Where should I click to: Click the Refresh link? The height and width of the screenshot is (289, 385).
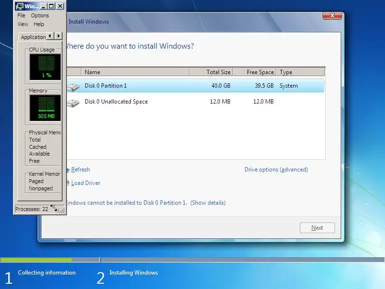click(80, 170)
